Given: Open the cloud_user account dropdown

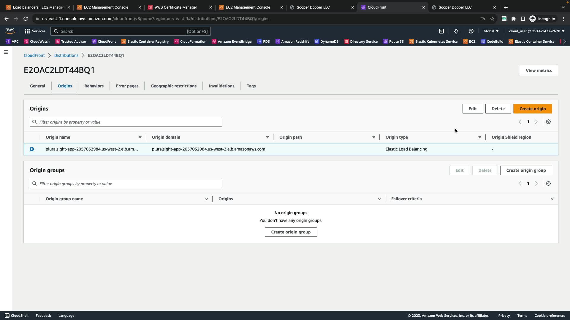Looking at the screenshot, I should [x=536, y=31].
